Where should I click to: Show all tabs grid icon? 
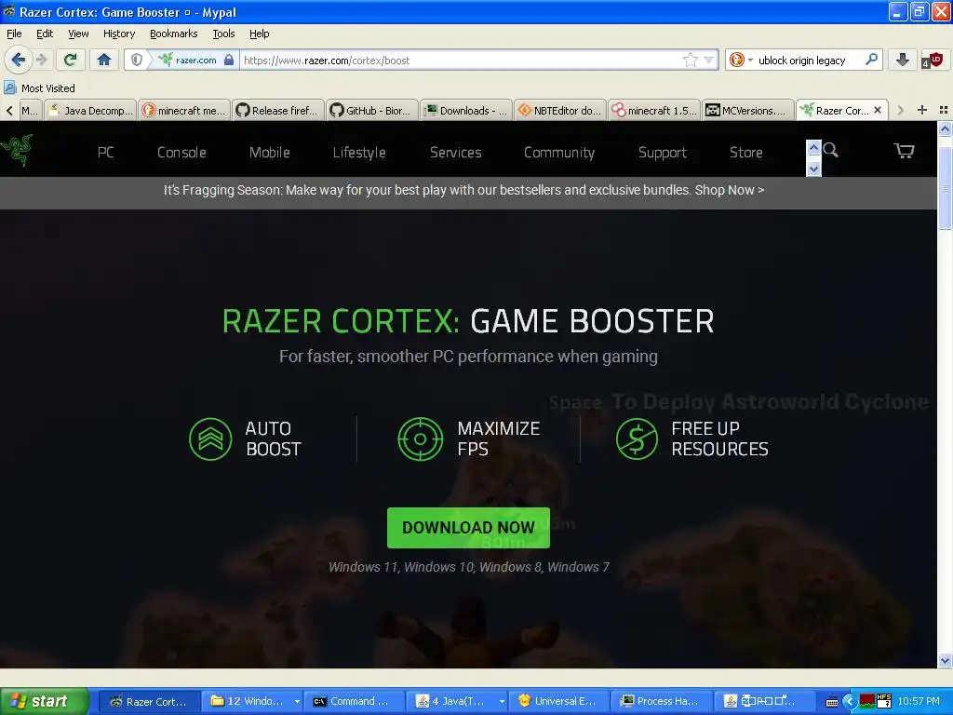point(944,110)
